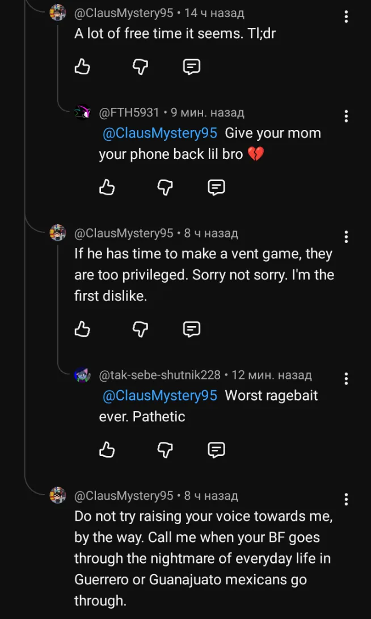Like the "A lot of free time" comment

coord(82,67)
